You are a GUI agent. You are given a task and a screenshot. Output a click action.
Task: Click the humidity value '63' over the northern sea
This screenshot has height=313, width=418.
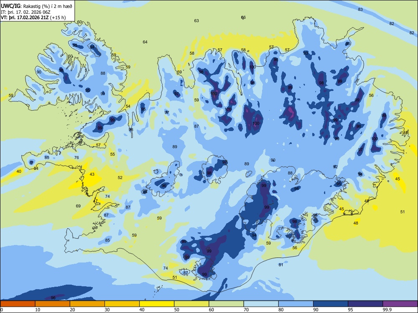[x=196, y=20]
